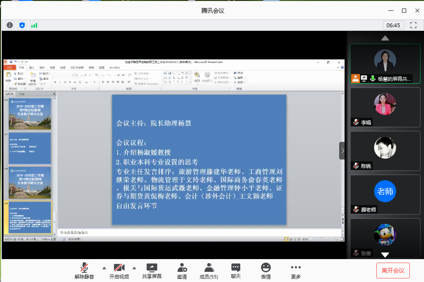The height and width of the screenshot is (282, 424).
Task: Enter full screen mode via the corner icon
Action: (x=413, y=25)
